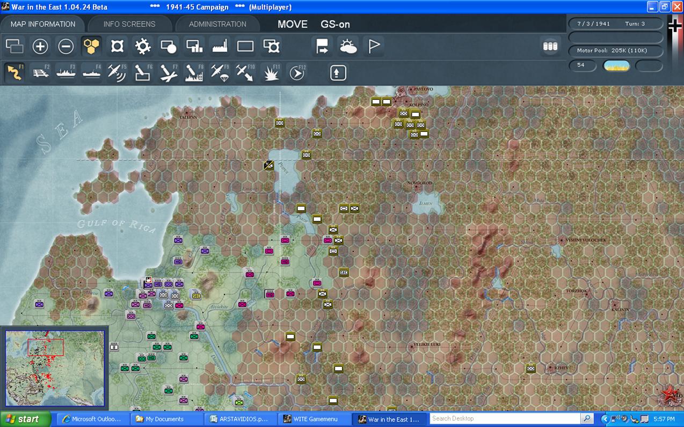Screen dimensions: 684x427
Task: Select the F9 air transport parachute icon
Action: click(x=220, y=72)
